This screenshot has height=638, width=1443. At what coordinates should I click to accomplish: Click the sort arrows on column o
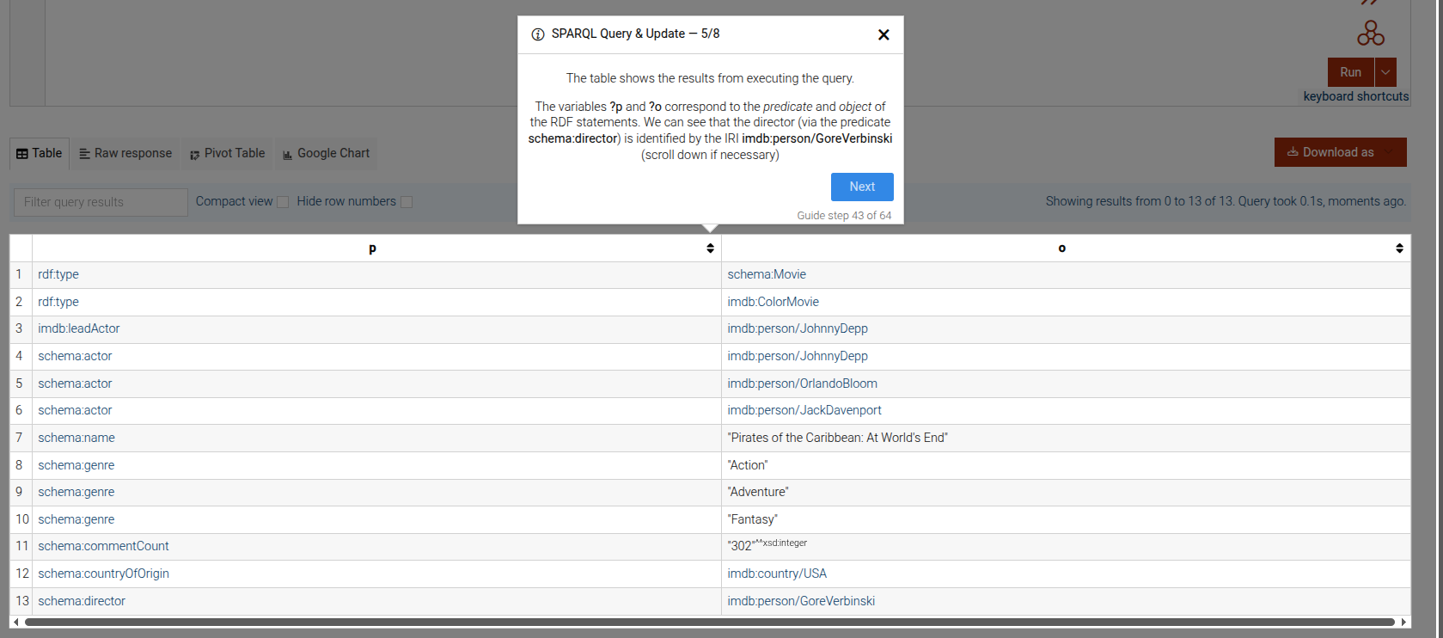click(x=1399, y=248)
